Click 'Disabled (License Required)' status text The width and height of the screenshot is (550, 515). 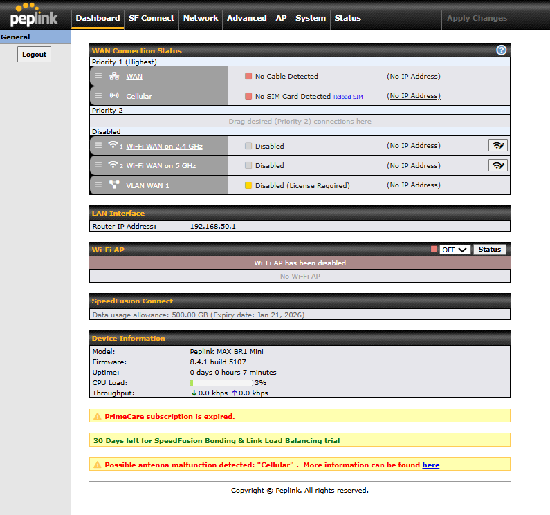point(302,185)
